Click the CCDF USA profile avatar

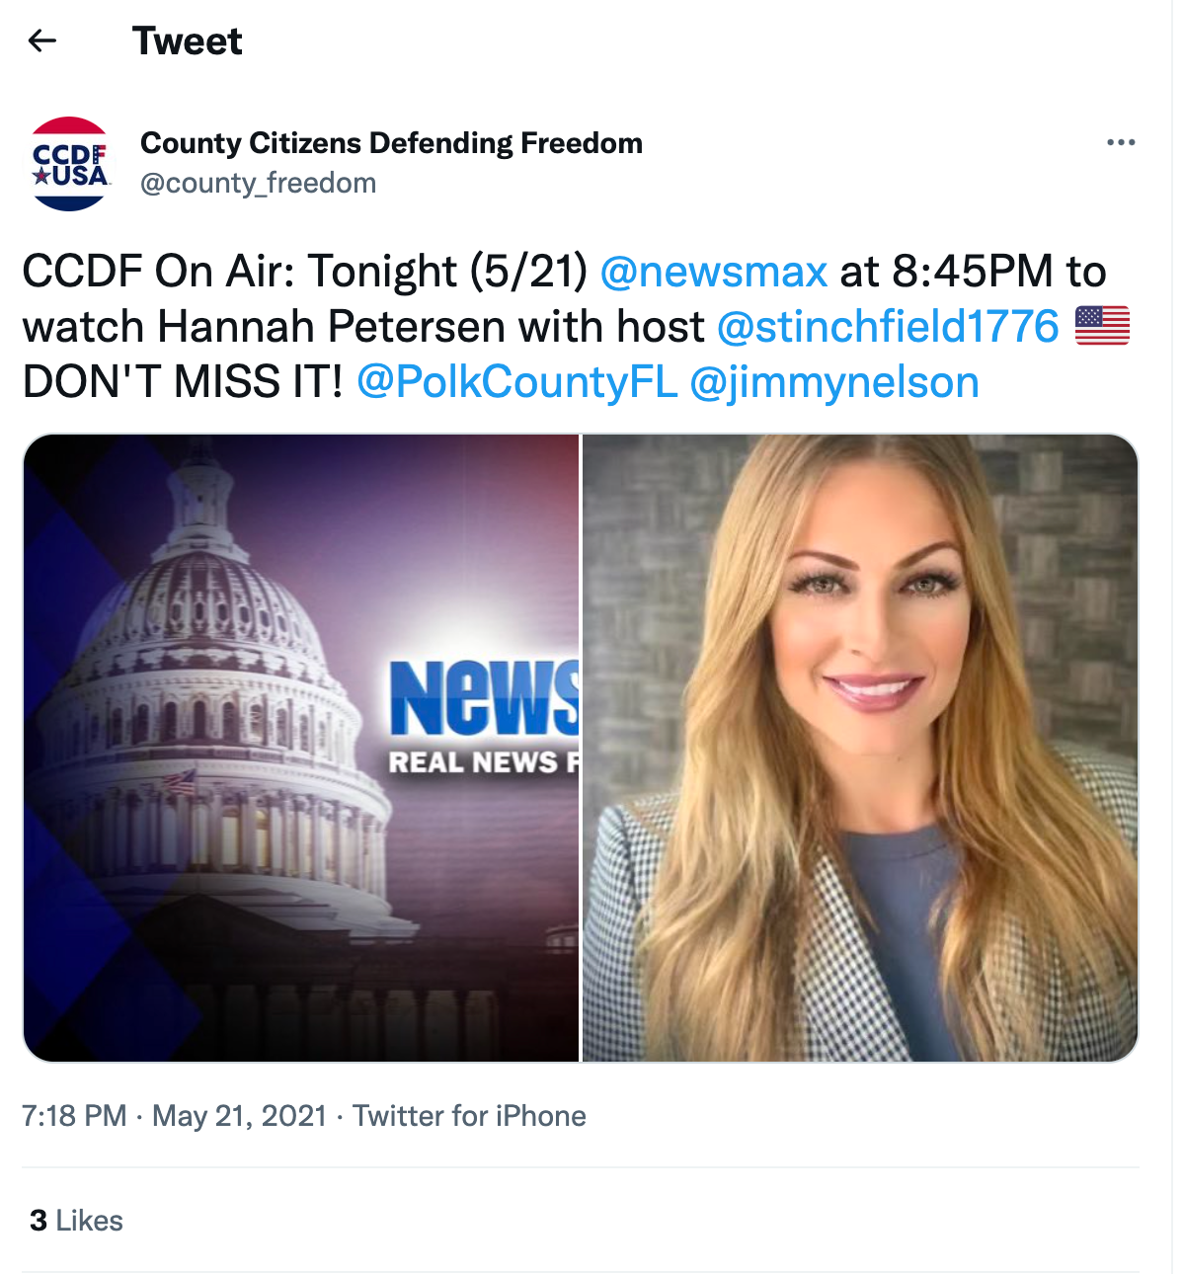point(69,164)
